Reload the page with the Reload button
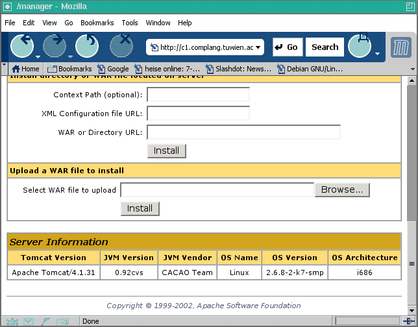 point(87,46)
